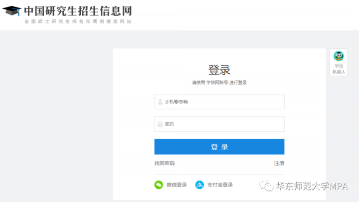Click the 登录 heading text
Viewport: 359px width, 202px height.
tap(219, 70)
